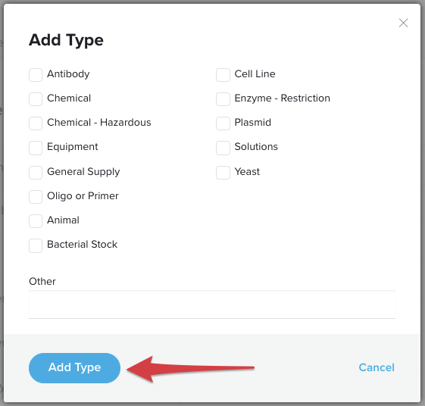Cancel the Add Type dialog
Viewport: 425px width, 406px height.
pos(377,367)
